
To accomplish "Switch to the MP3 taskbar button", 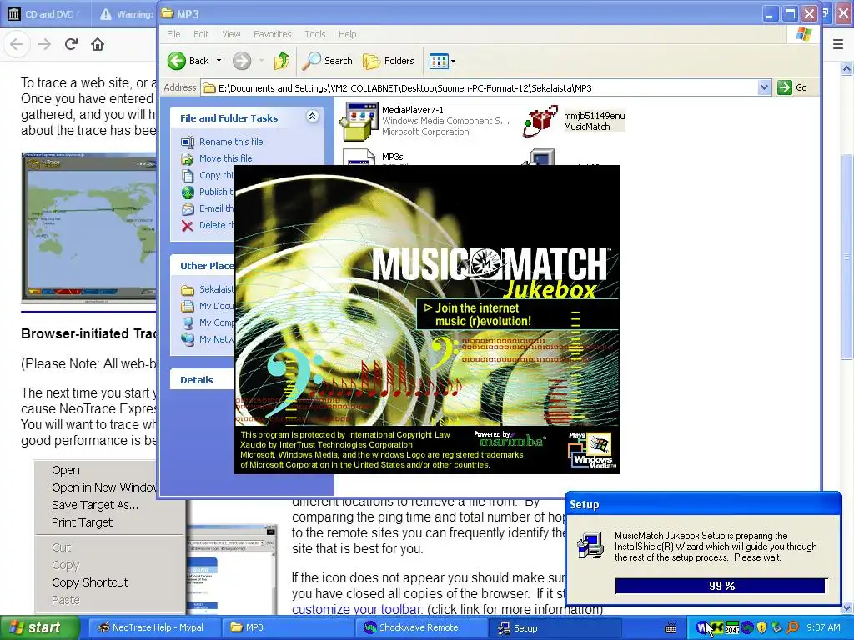I will 288,627.
